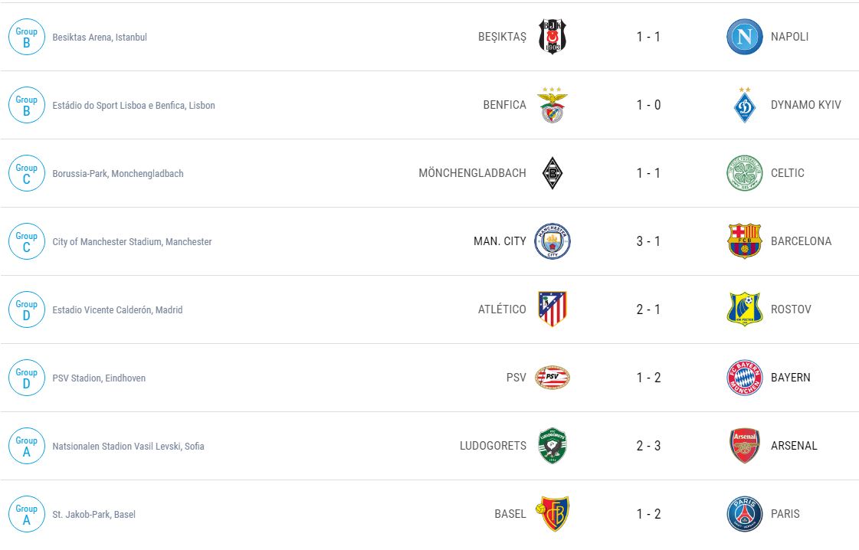This screenshot has height=550, width=859.
Task: Click the Manchester City badge
Action: pyautogui.click(x=552, y=241)
